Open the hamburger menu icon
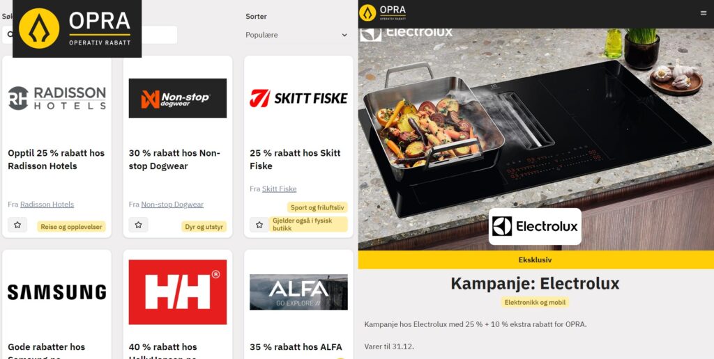The image size is (714, 359). (x=703, y=13)
